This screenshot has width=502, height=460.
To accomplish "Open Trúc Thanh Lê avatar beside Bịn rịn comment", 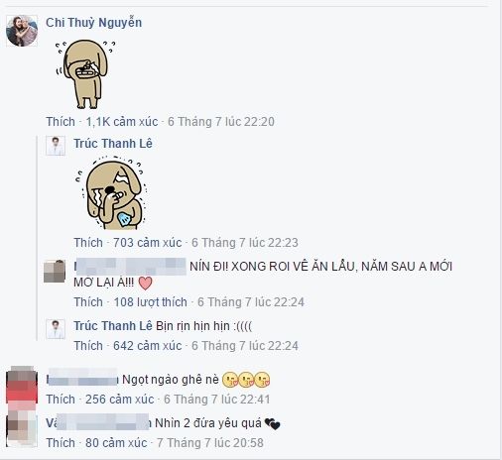I will coord(56,329).
